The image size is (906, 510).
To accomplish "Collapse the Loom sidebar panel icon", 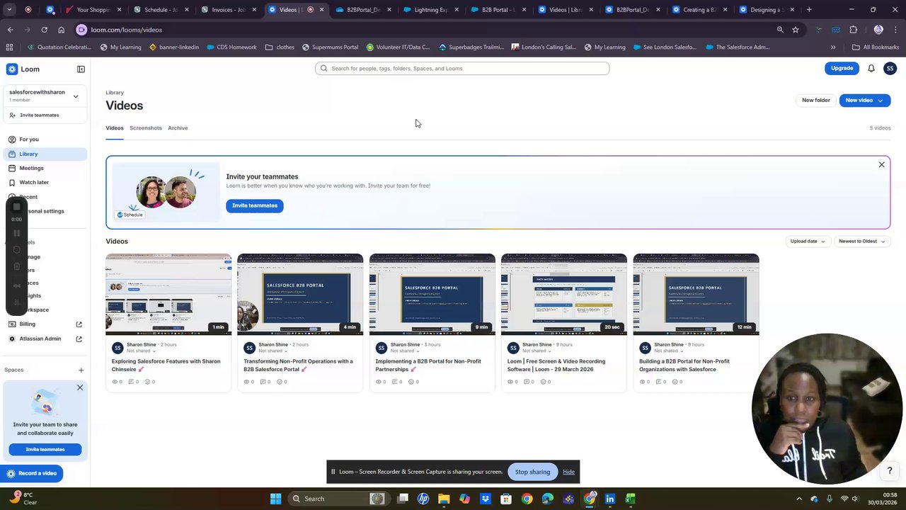I will tap(81, 69).
